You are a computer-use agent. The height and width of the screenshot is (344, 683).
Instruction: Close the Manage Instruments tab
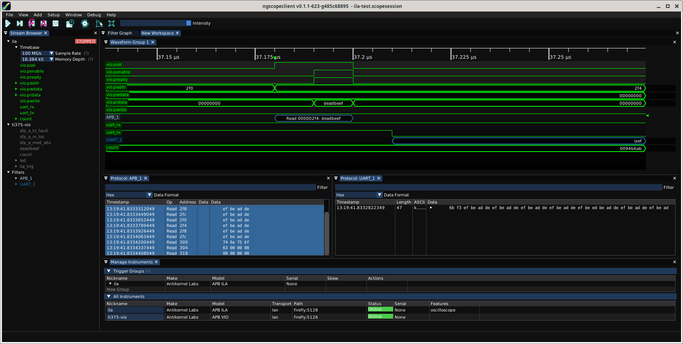pyautogui.click(x=156, y=262)
